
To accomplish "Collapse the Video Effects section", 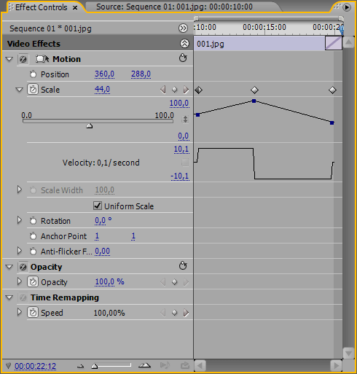I will pyautogui.click(x=184, y=44).
